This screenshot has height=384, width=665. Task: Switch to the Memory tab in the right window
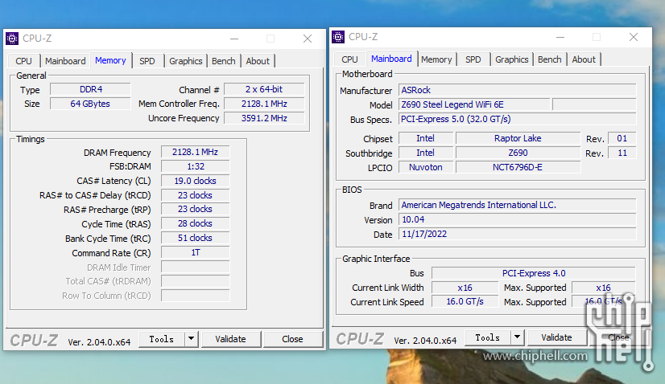436,59
